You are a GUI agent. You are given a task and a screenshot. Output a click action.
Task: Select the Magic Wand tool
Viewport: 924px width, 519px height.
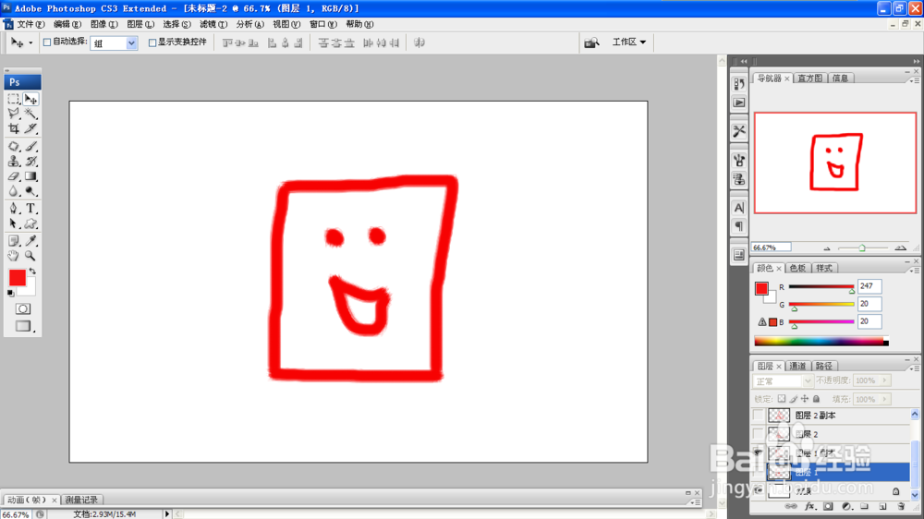click(30, 113)
